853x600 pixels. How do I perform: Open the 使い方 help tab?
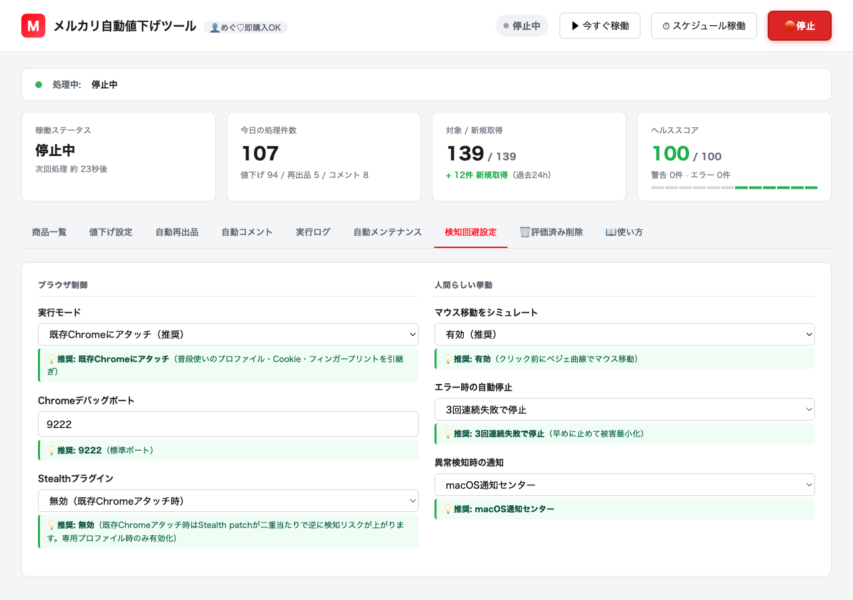click(624, 232)
